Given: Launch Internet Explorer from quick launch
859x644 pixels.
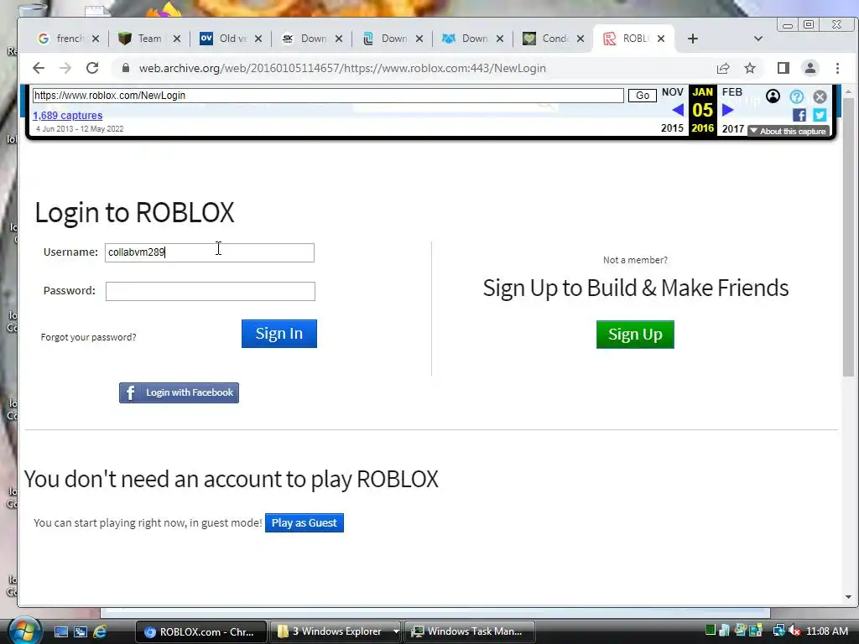Looking at the screenshot, I should click(101, 632).
